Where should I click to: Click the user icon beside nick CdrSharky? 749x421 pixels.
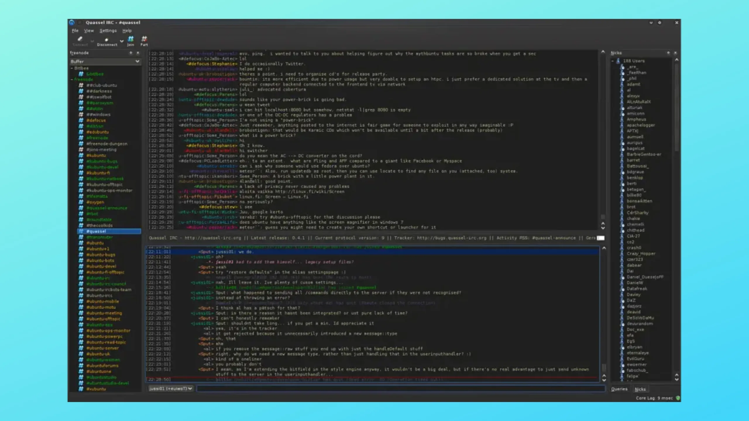tap(622, 213)
